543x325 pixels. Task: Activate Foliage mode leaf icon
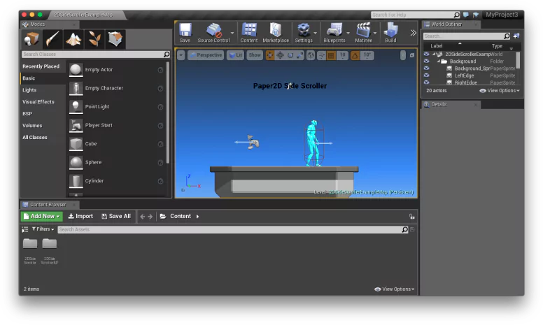[x=94, y=39]
